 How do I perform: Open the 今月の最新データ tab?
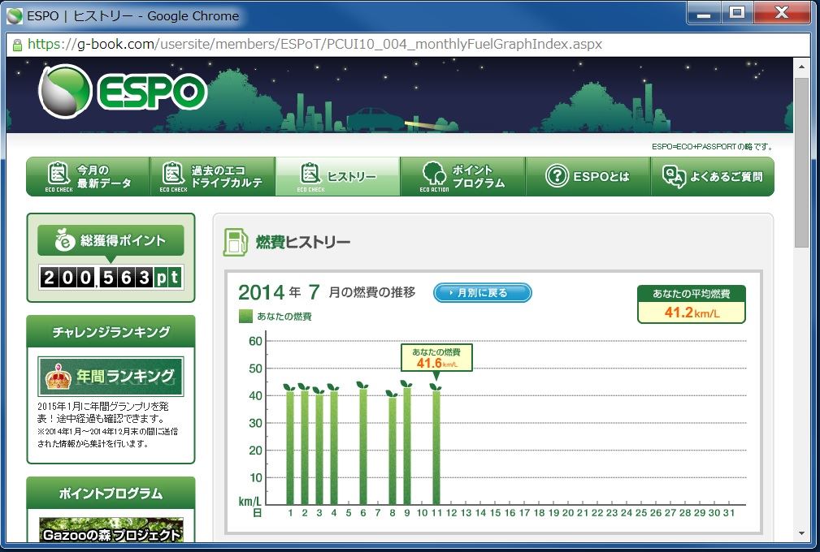pos(88,176)
